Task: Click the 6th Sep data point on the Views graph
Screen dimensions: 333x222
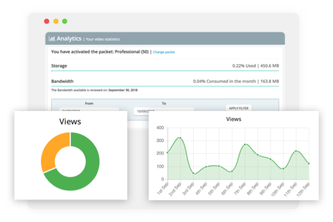Action: click(232, 171)
